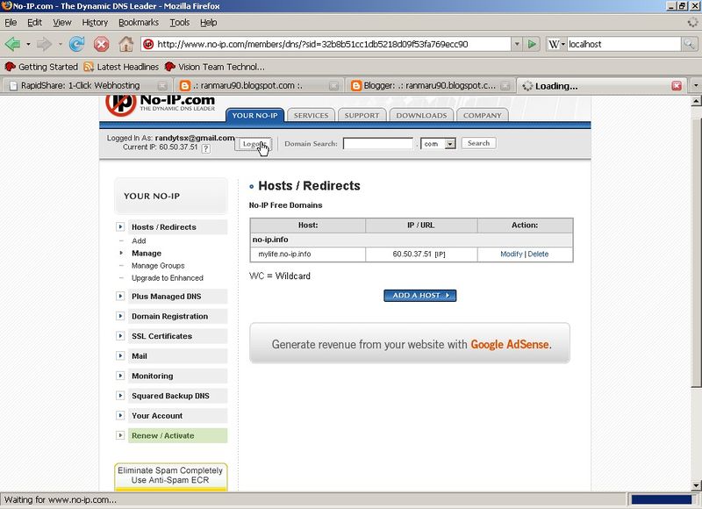The image size is (702, 509).
Task: Open the Renew / Activate sidebar item
Action: pyautogui.click(x=177, y=435)
